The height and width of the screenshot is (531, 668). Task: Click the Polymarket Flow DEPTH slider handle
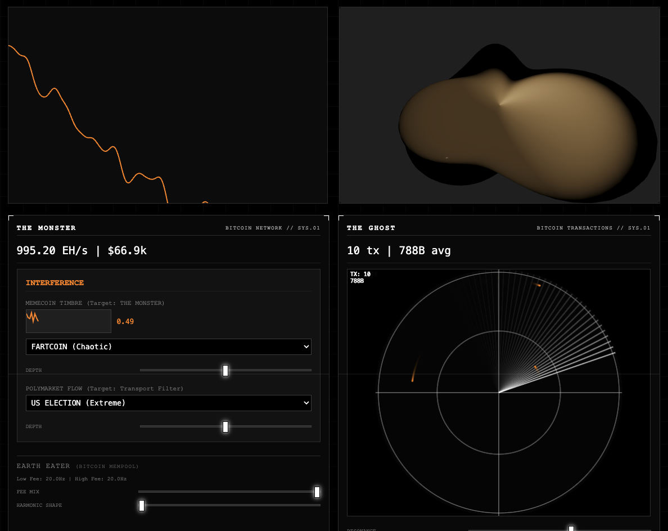(x=225, y=426)
